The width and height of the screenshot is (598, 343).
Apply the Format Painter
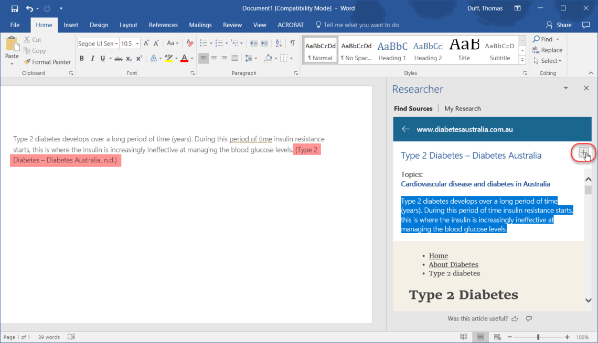click(x=47, y=62)
